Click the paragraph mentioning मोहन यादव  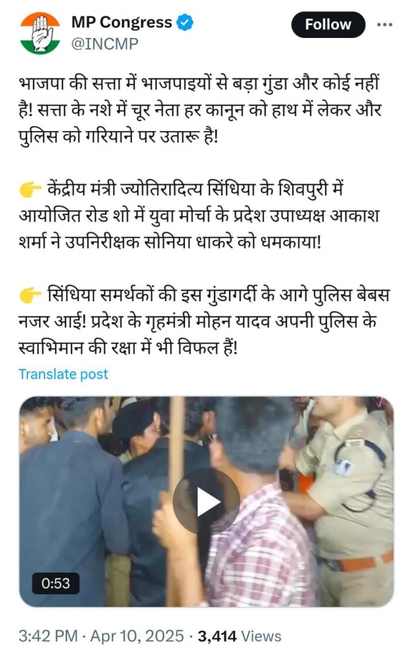coord(204,321)
